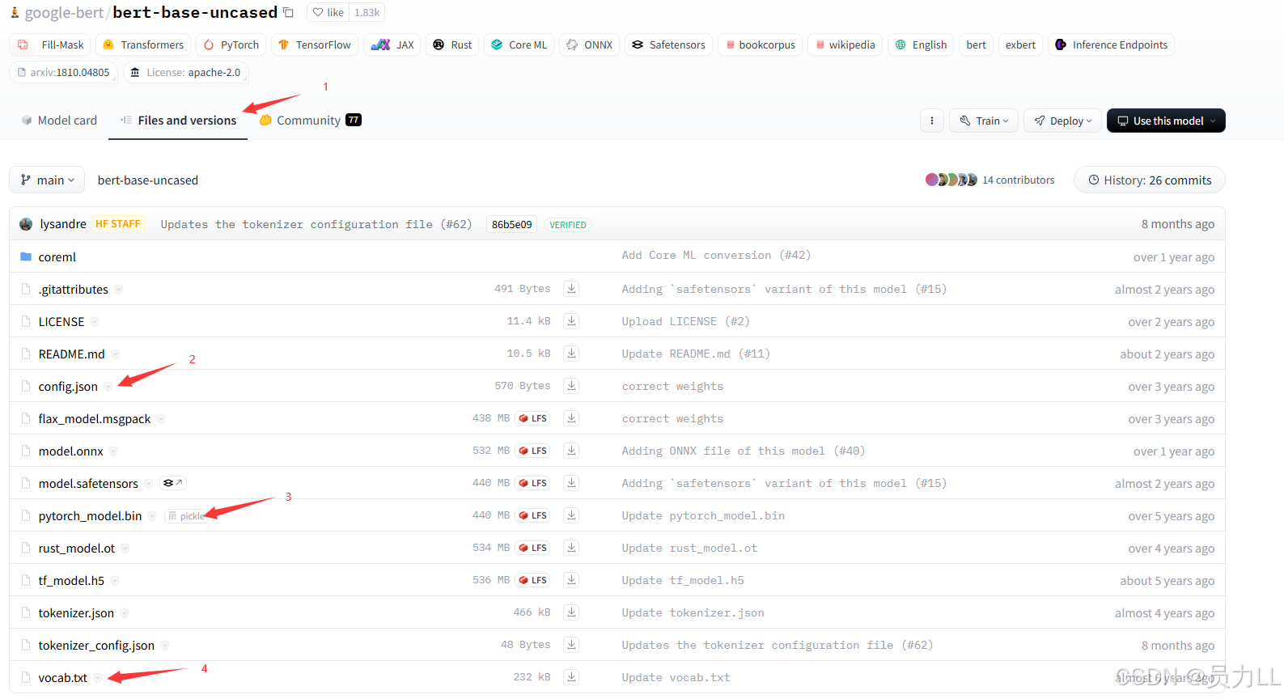Click the VERIFIED badge
Screen dimensions: 1284x699
point(568,225)
